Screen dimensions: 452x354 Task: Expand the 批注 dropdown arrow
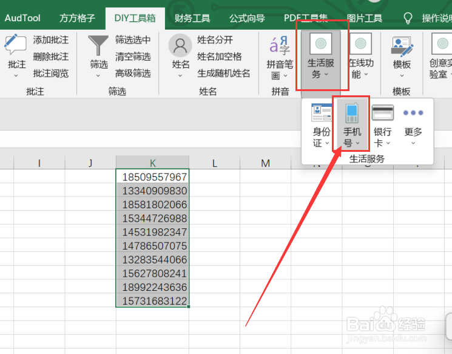pyautogui.click(x=16, y=75)
